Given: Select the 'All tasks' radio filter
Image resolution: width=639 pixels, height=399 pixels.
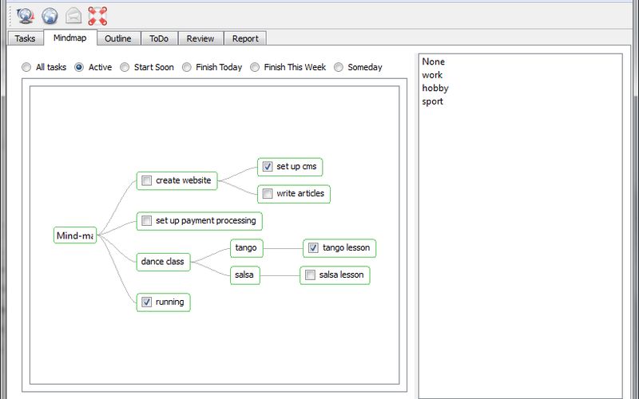Looking at the screenshot, I should [27, 68].
